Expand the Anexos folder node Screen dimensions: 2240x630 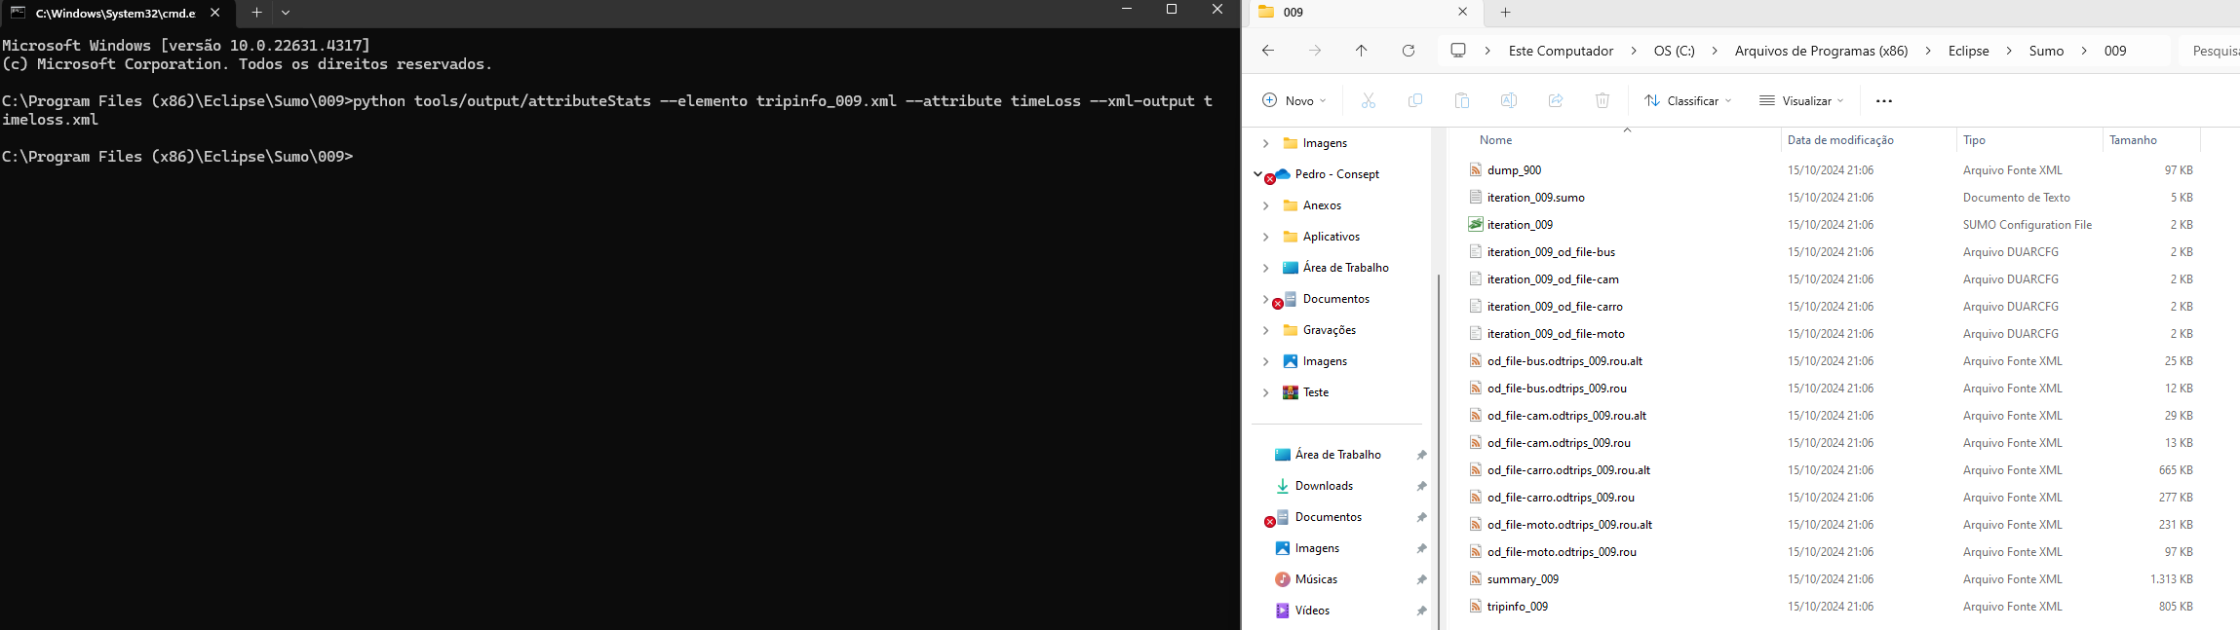(1265, 205)
